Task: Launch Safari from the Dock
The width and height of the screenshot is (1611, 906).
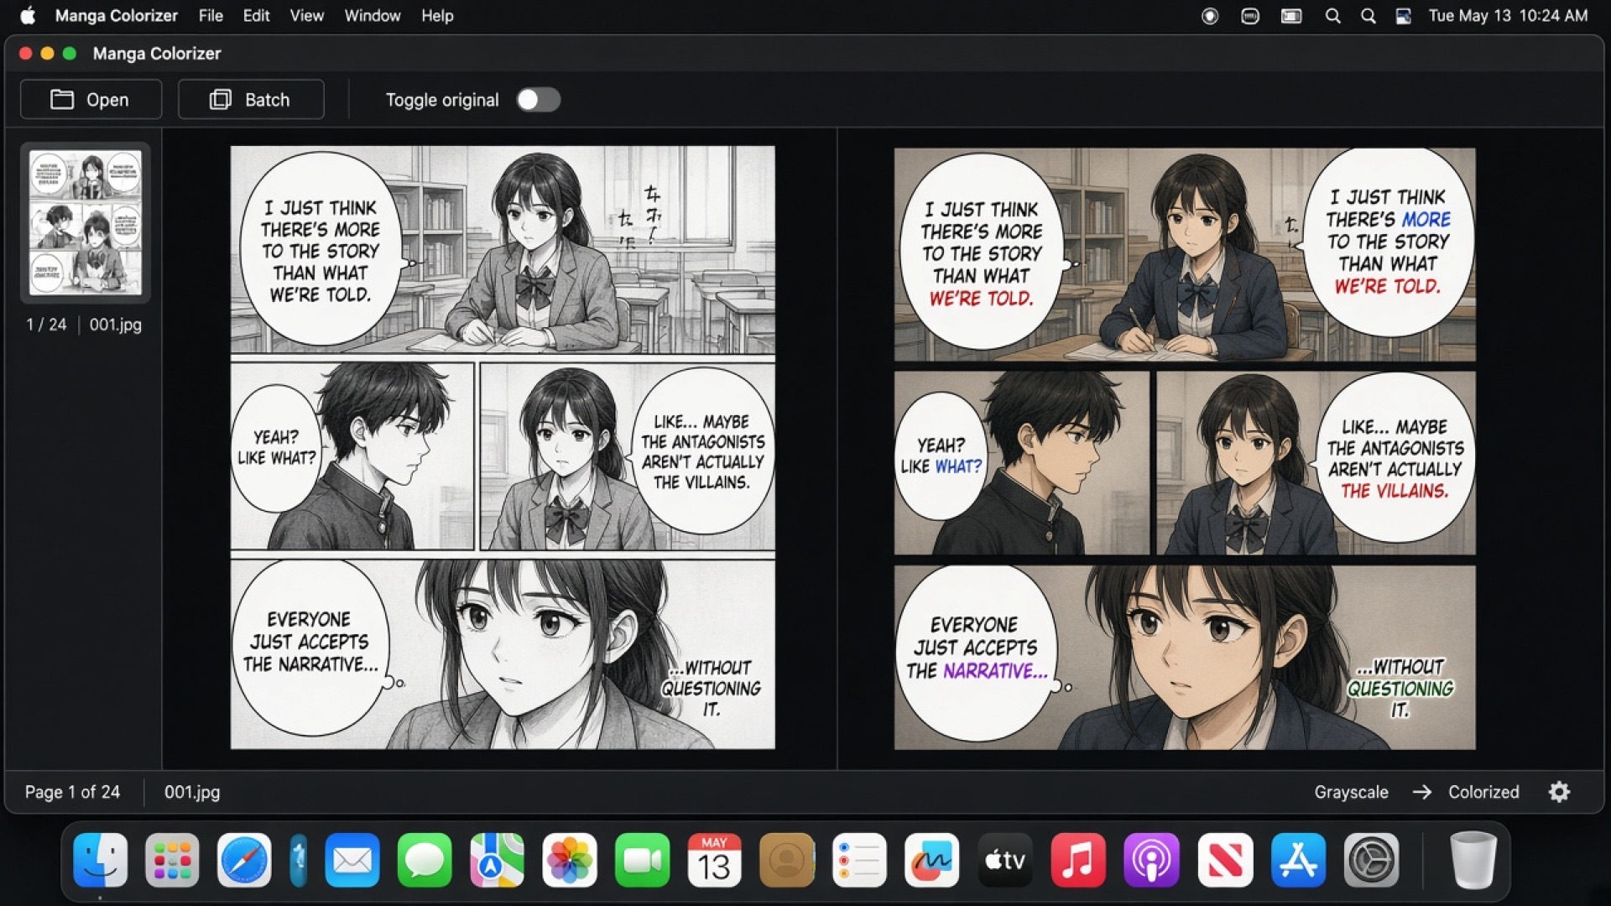Action: click(244, 860)
